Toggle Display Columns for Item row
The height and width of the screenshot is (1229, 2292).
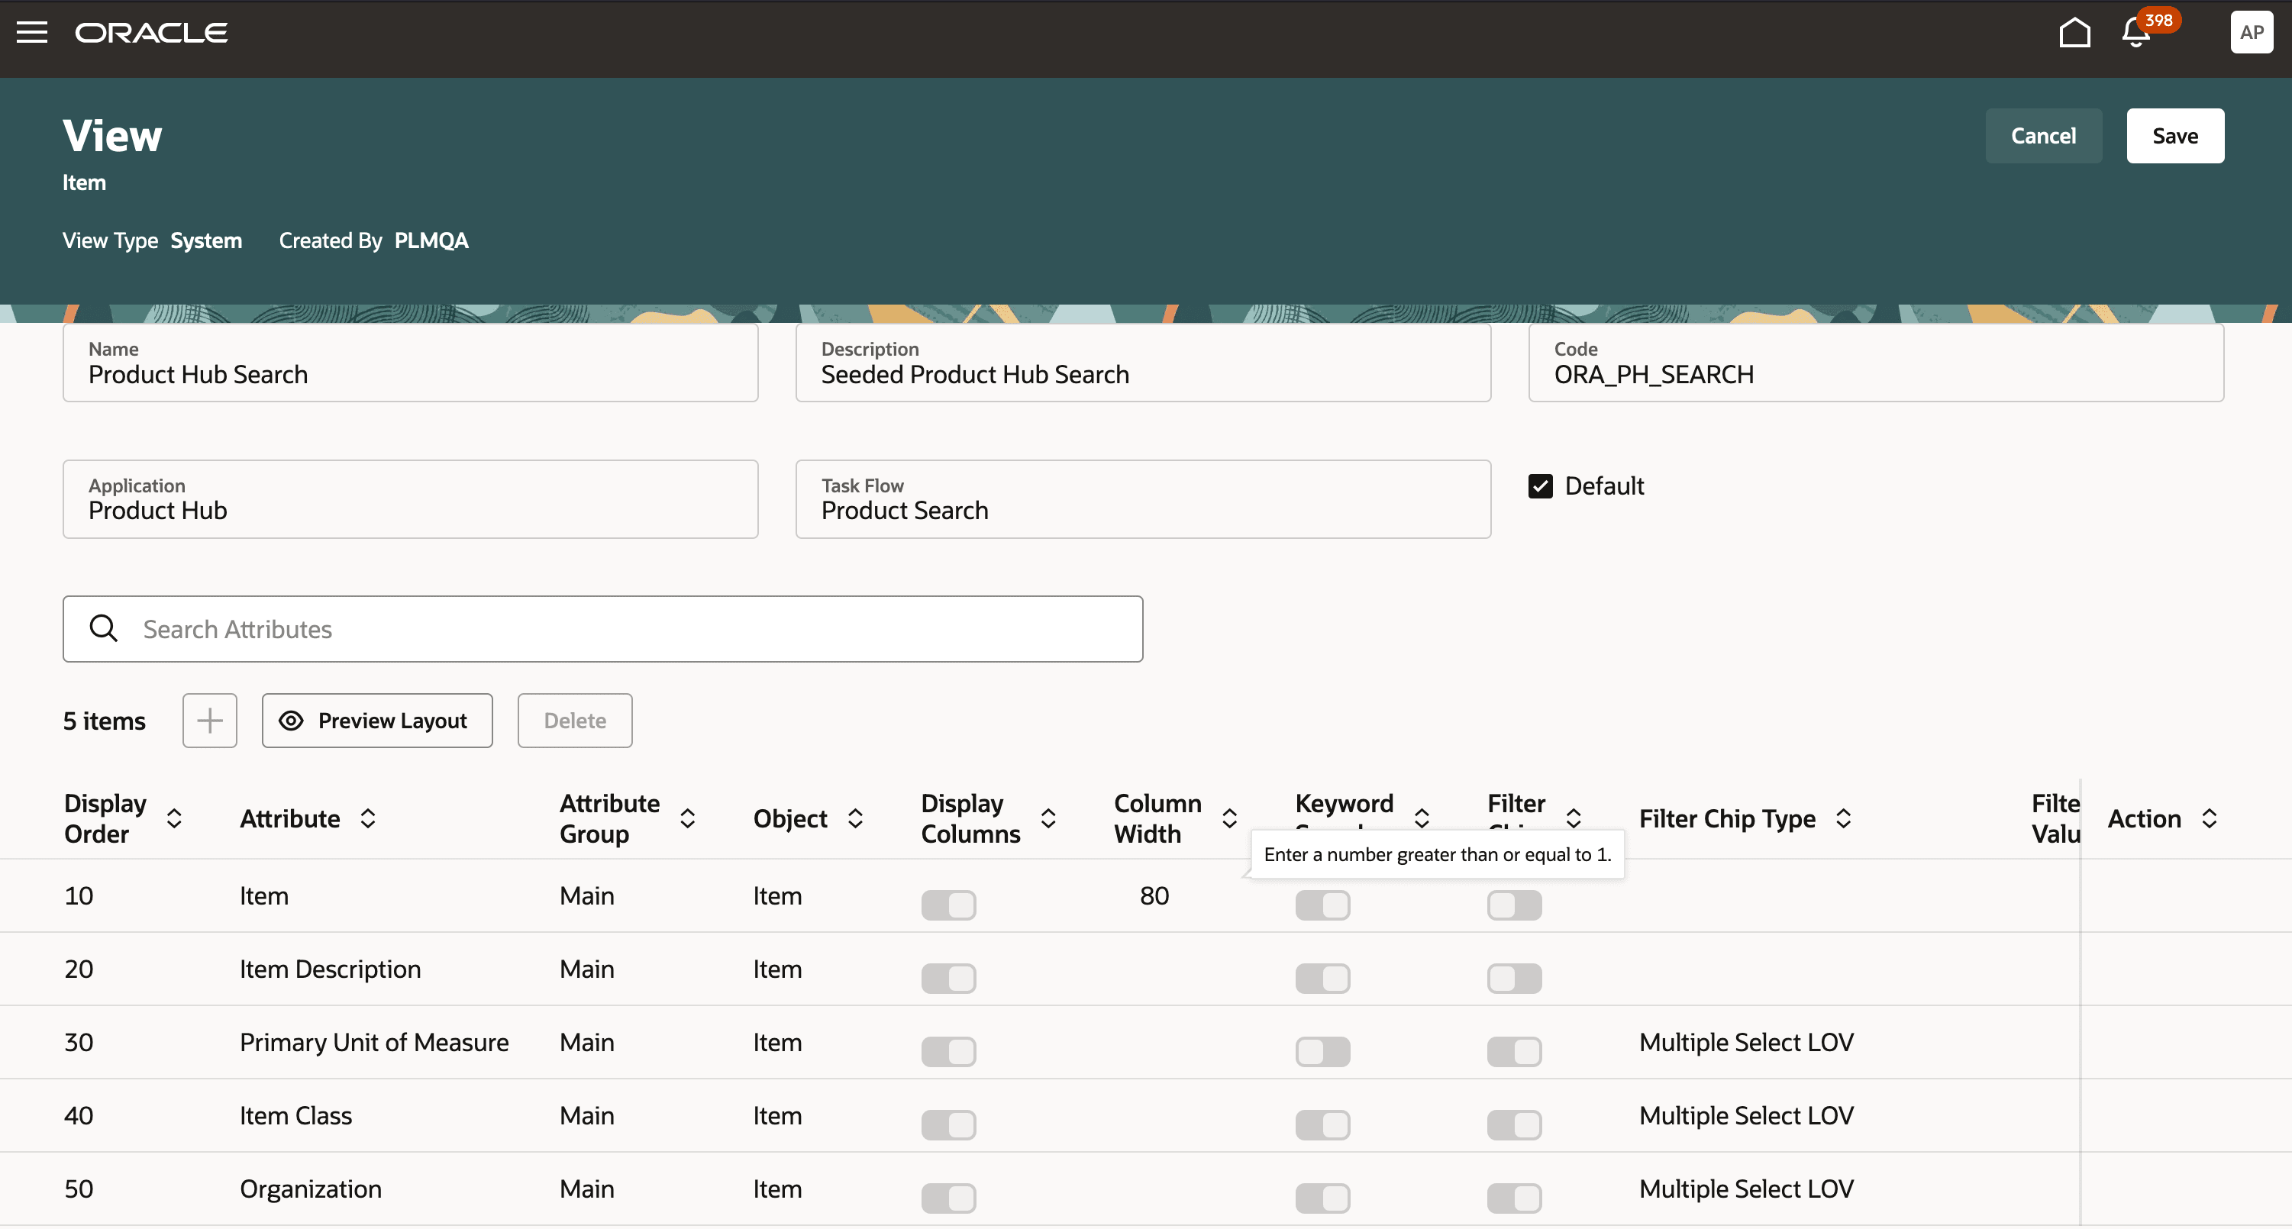point(948,905)
